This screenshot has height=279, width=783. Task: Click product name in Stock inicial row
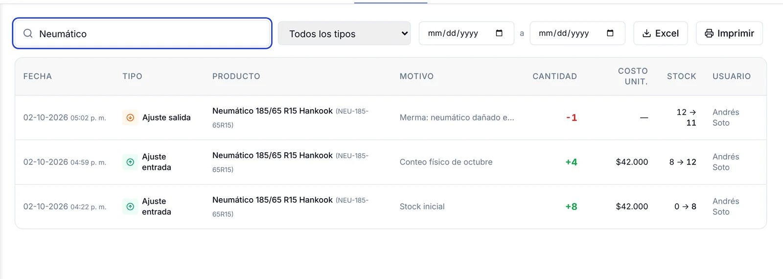[273, 200]
